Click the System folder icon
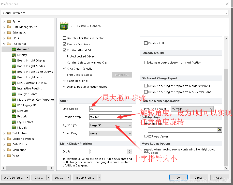233x185 pixels. coord(9,21)
